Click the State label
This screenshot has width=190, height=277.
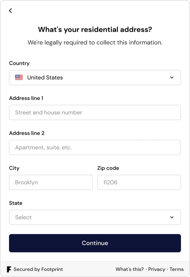[16, 203]
